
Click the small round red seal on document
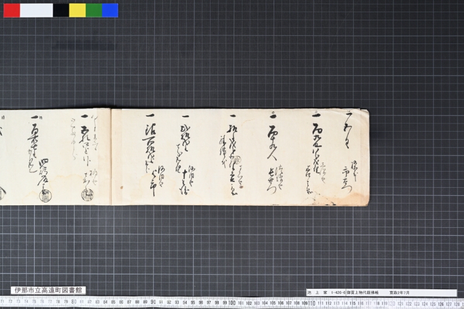tap(237, 160)
